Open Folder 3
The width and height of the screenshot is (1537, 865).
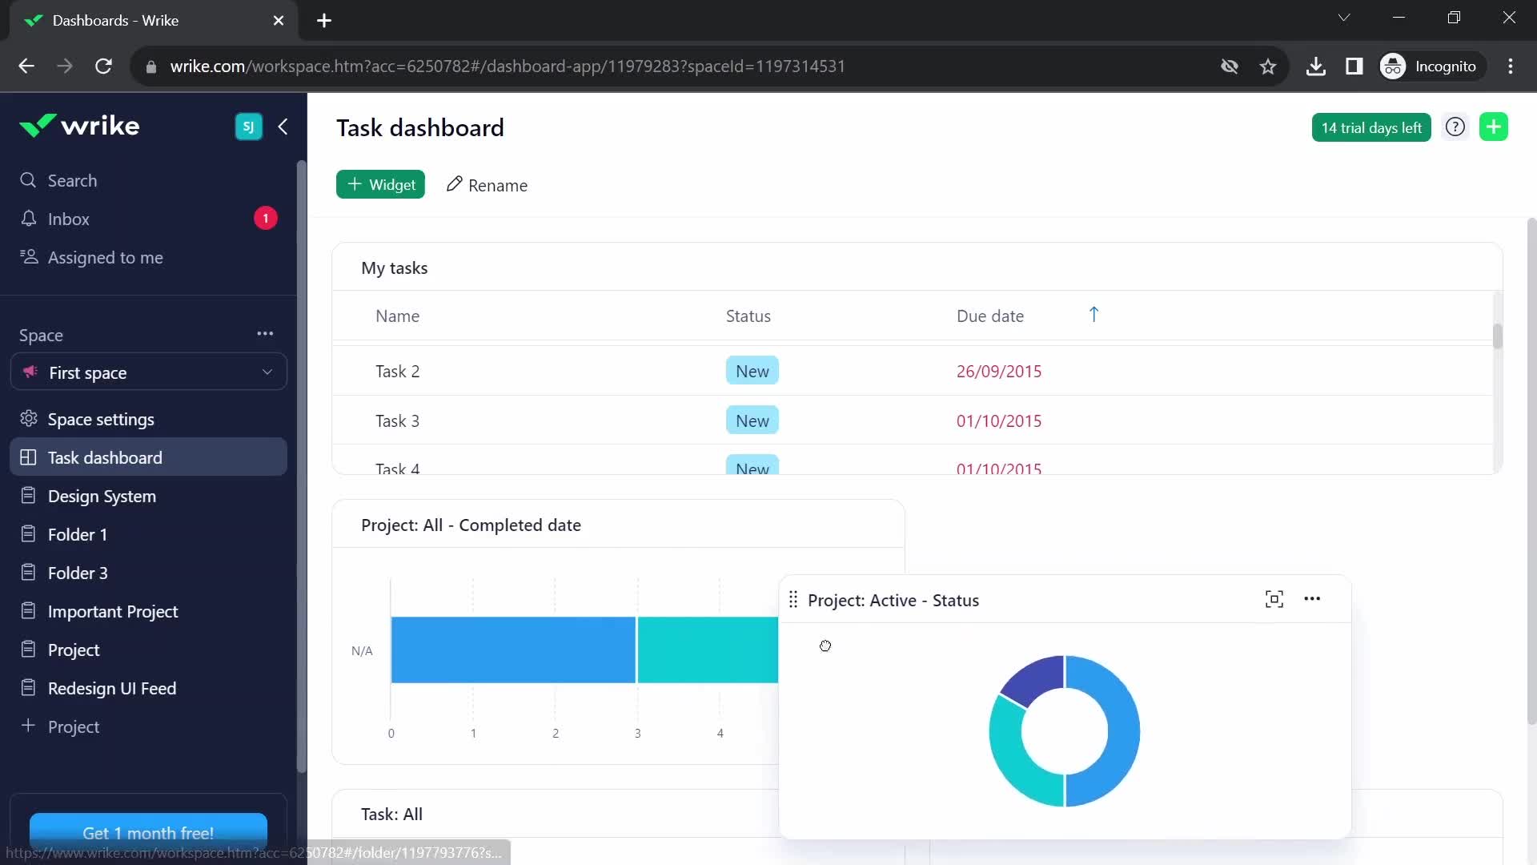tap(148, 573)
